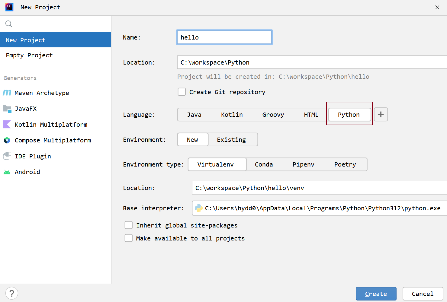447x302 pixels.
Task: Choose Groovy language option
Action: [273, 115]
